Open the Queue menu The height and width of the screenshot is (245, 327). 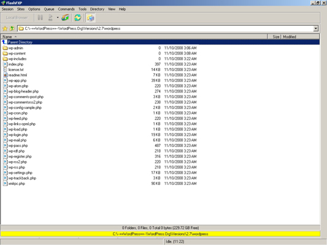pos(49,9)
